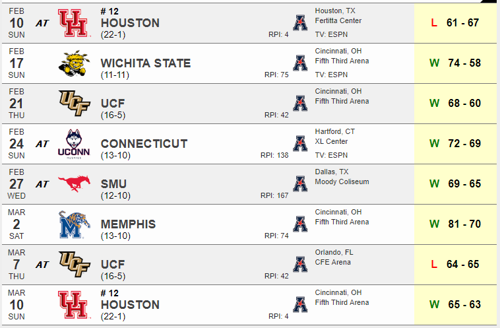Viewport: 500px width, 328px height.
Task: Open the SMU team name link
Action: 113,183
